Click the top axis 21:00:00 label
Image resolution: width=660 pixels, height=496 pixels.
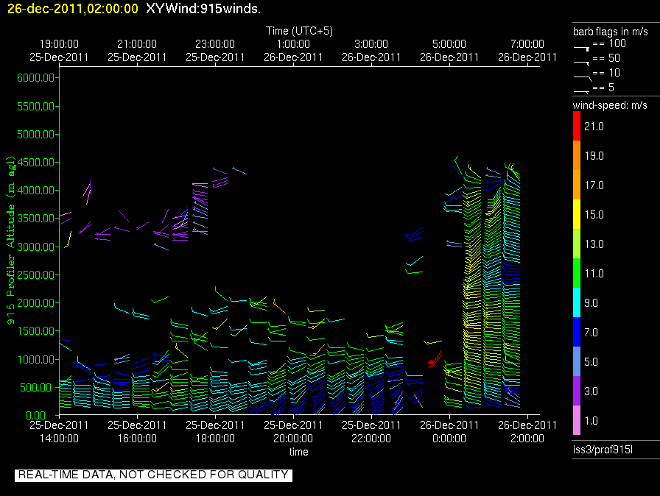pyautogui.click(x=137, y=44)
